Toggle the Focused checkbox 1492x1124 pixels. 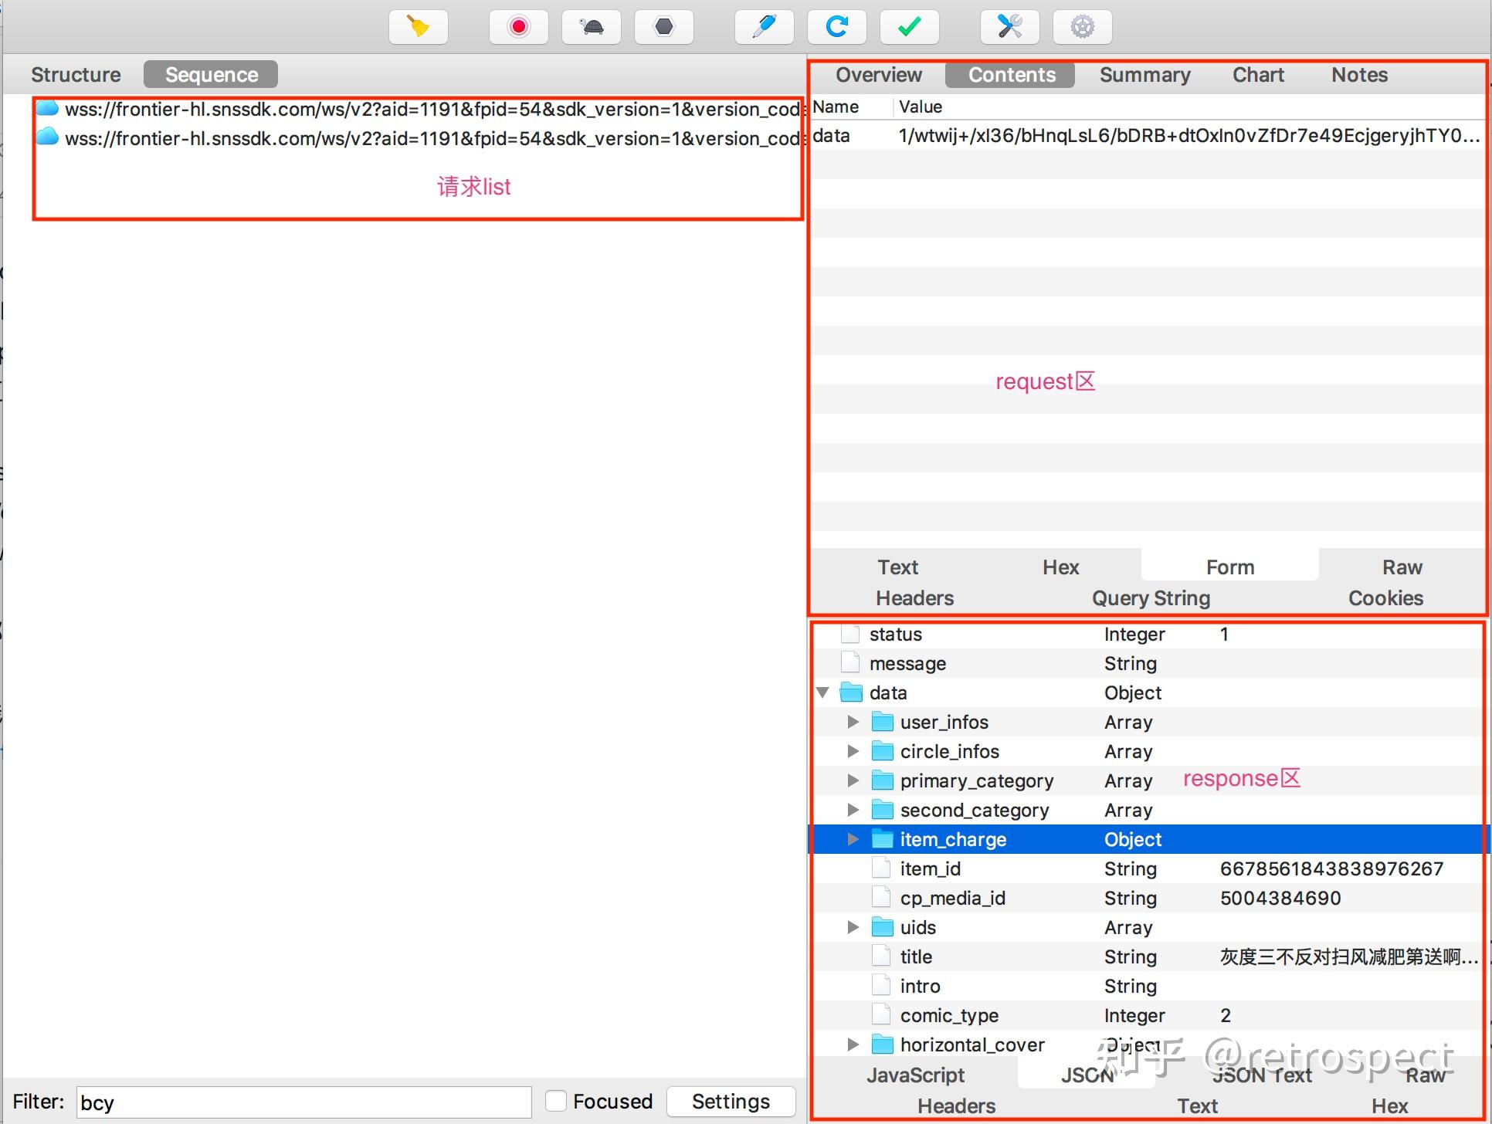pos(555,1101)
